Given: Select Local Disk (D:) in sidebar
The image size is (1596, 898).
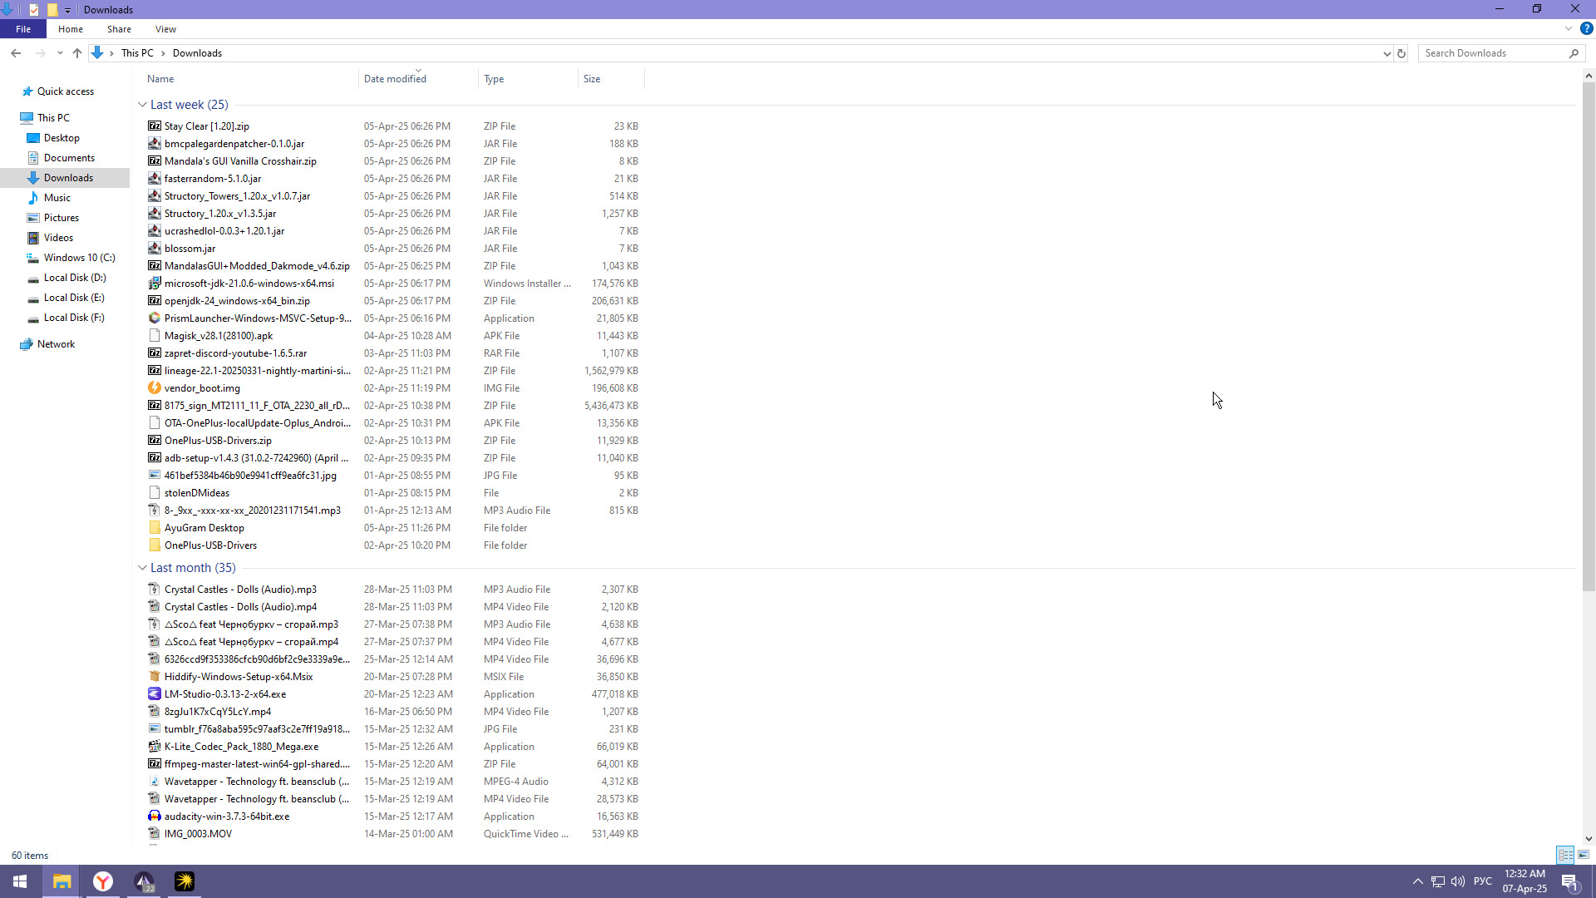Looking at the screenshot, I should [x=74, y=278].
